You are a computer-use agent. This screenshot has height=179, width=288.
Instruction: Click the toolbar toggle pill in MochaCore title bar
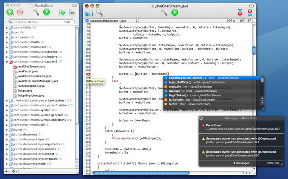pos(74,5)
